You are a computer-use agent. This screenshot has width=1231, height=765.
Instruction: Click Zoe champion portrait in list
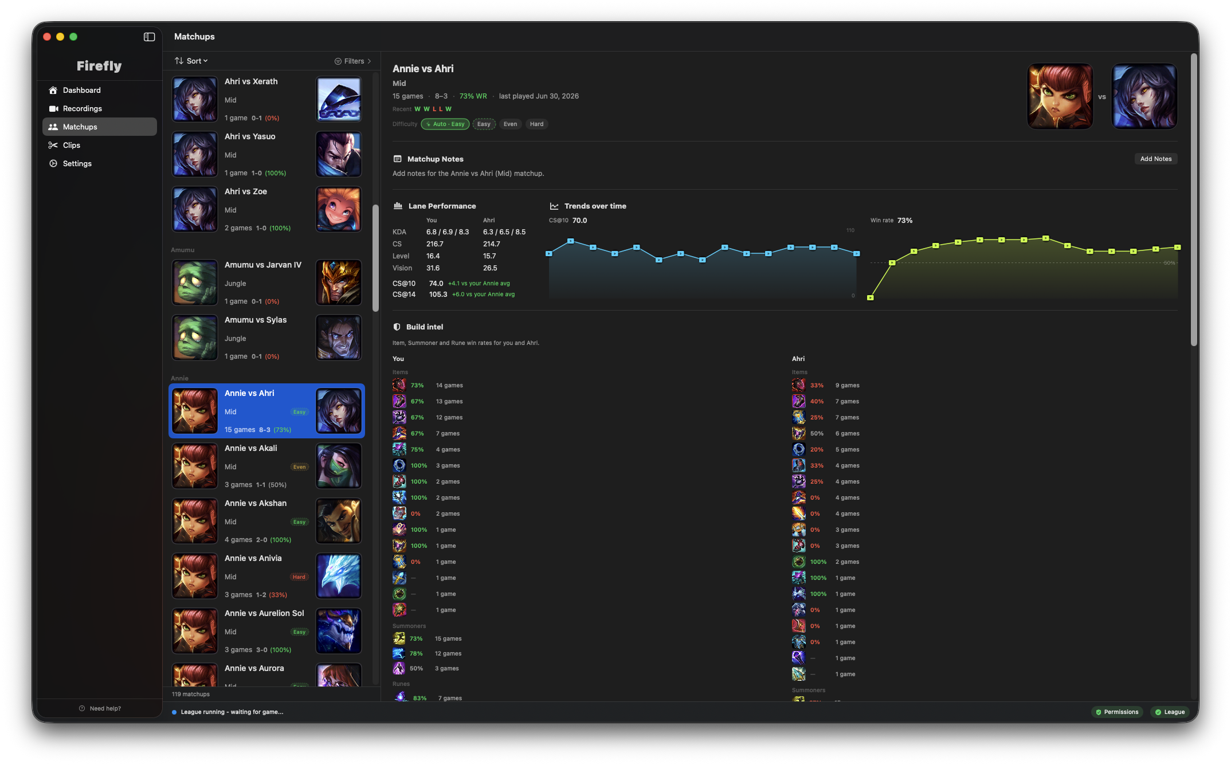339,210
